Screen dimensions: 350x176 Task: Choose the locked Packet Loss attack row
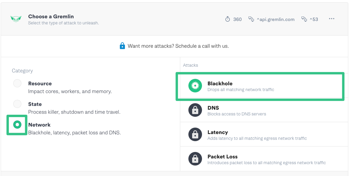coord(264,159)
